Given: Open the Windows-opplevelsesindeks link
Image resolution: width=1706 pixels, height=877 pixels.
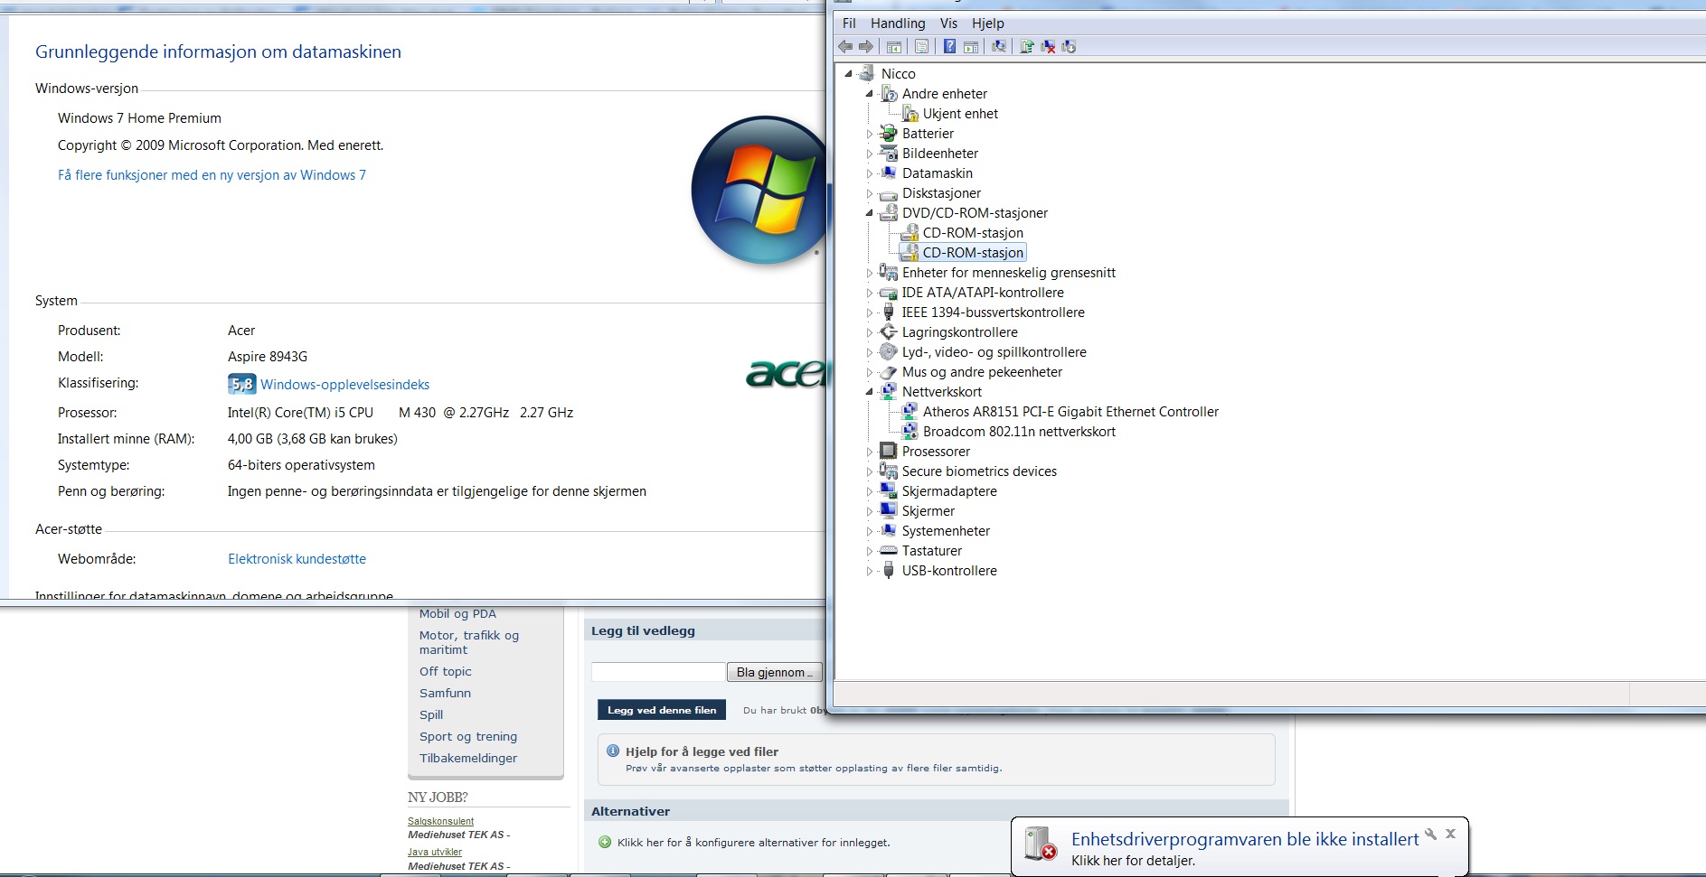Looking at the screenshot, I should [344, 385].
